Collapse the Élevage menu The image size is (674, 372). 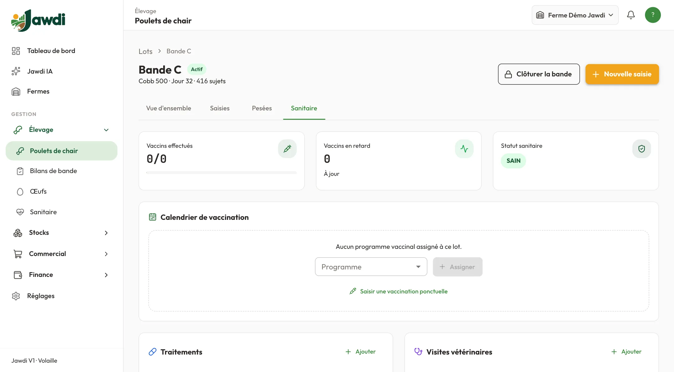click(61, 130)
